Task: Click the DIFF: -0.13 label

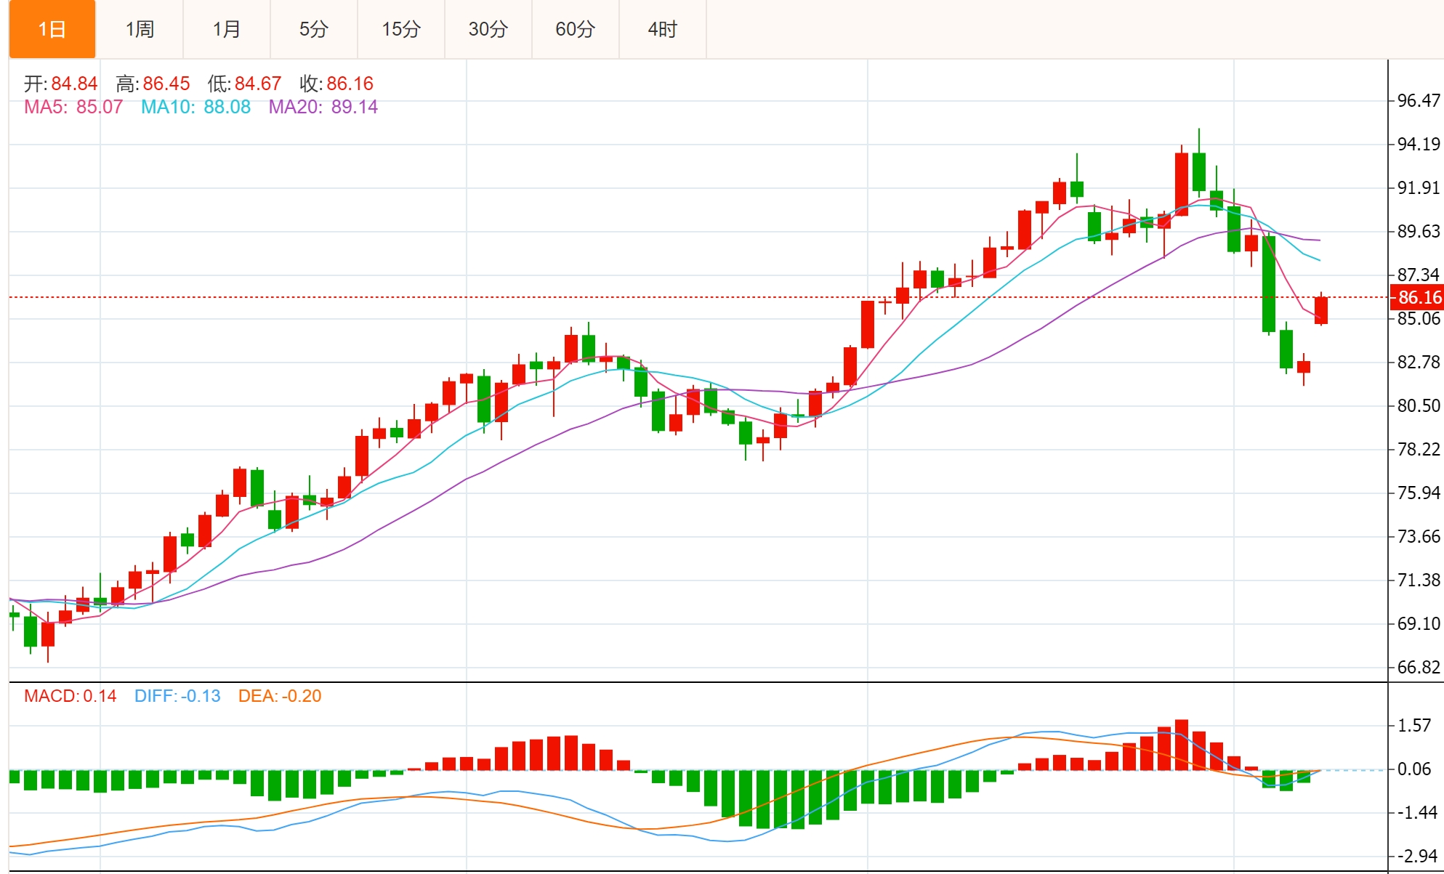Action: tap(177, 696)
